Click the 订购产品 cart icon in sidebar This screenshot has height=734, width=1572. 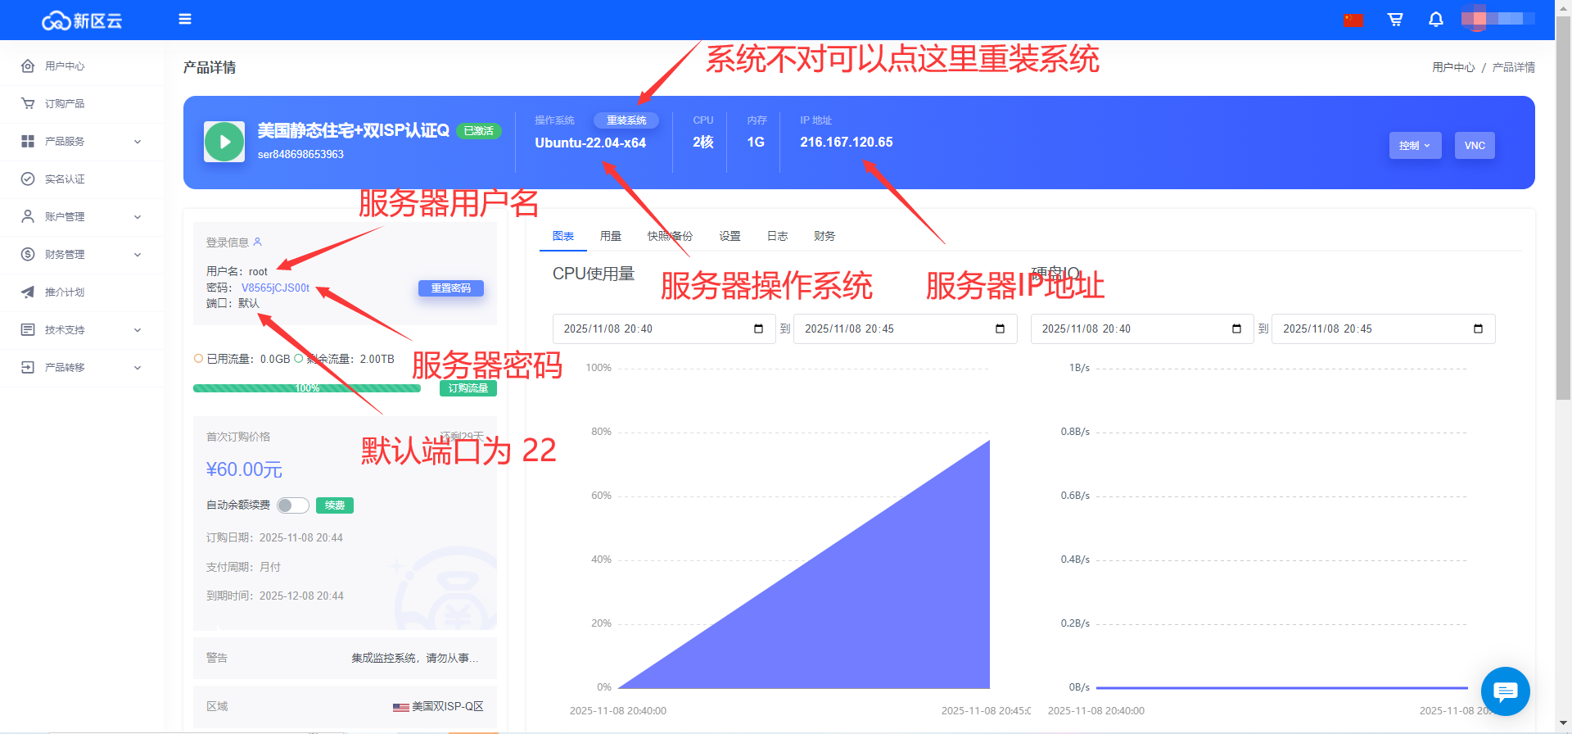(28, 104)
